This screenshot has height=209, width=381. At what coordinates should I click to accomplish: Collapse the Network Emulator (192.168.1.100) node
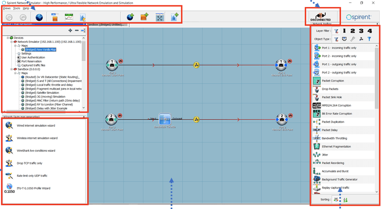tap(11, 42)
